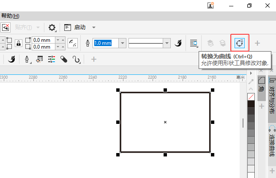Viewport: 276px width, 178px height.
Task: Click the To Front of Layer icon
Action: click(x=210, y=43)
